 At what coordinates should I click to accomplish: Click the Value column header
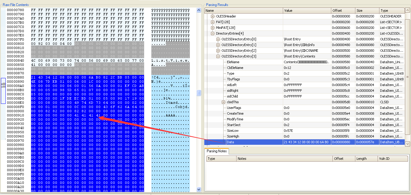(x=307, y=11)
